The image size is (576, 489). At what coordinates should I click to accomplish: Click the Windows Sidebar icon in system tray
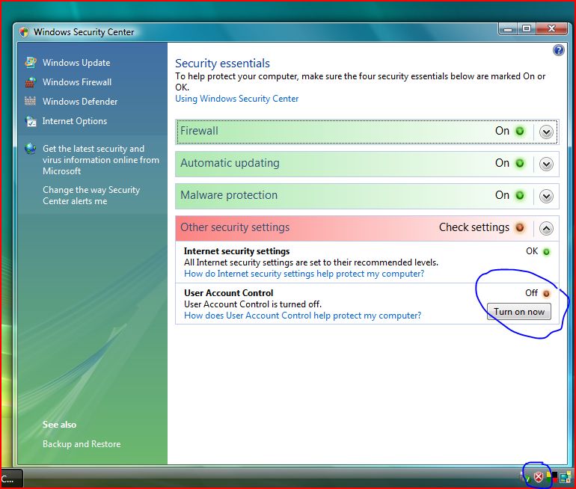[566, 477]
